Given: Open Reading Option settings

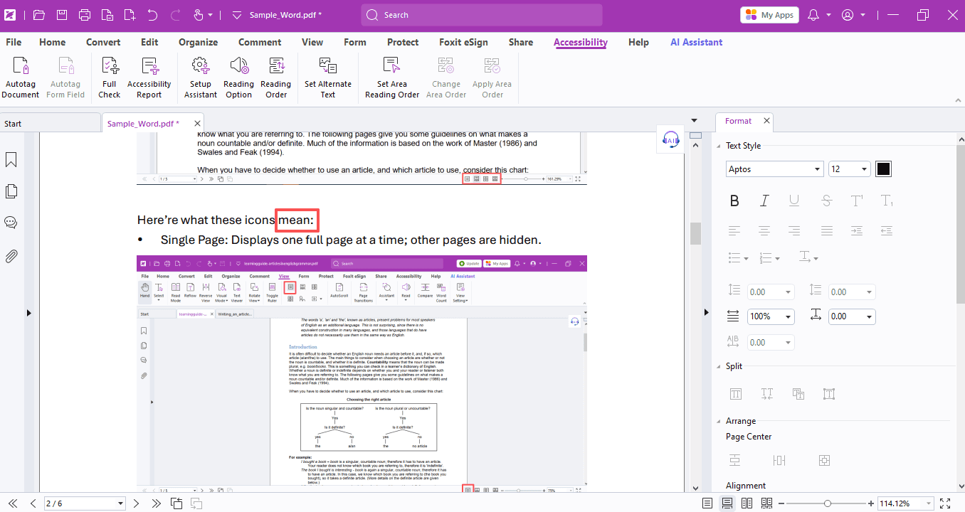Looking at the screenshot, I should (238, 78).
